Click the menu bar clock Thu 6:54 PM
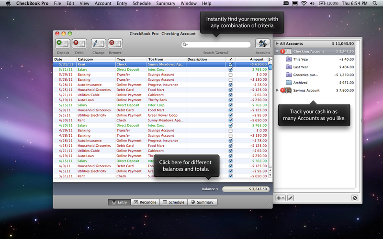The width and height of the screenshot is (383, 239). 354,3
